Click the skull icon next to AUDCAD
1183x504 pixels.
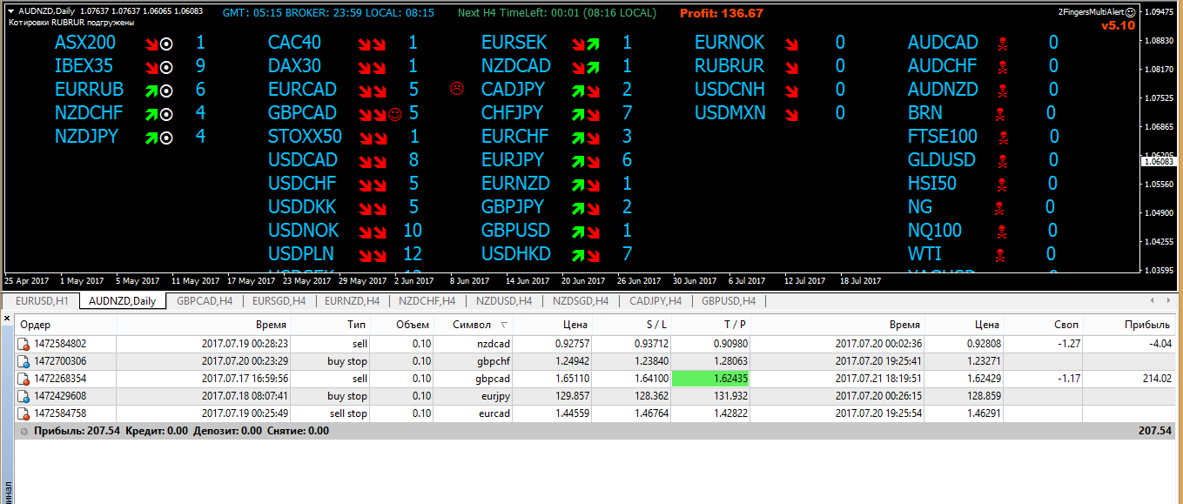[x=1002, y=43]
